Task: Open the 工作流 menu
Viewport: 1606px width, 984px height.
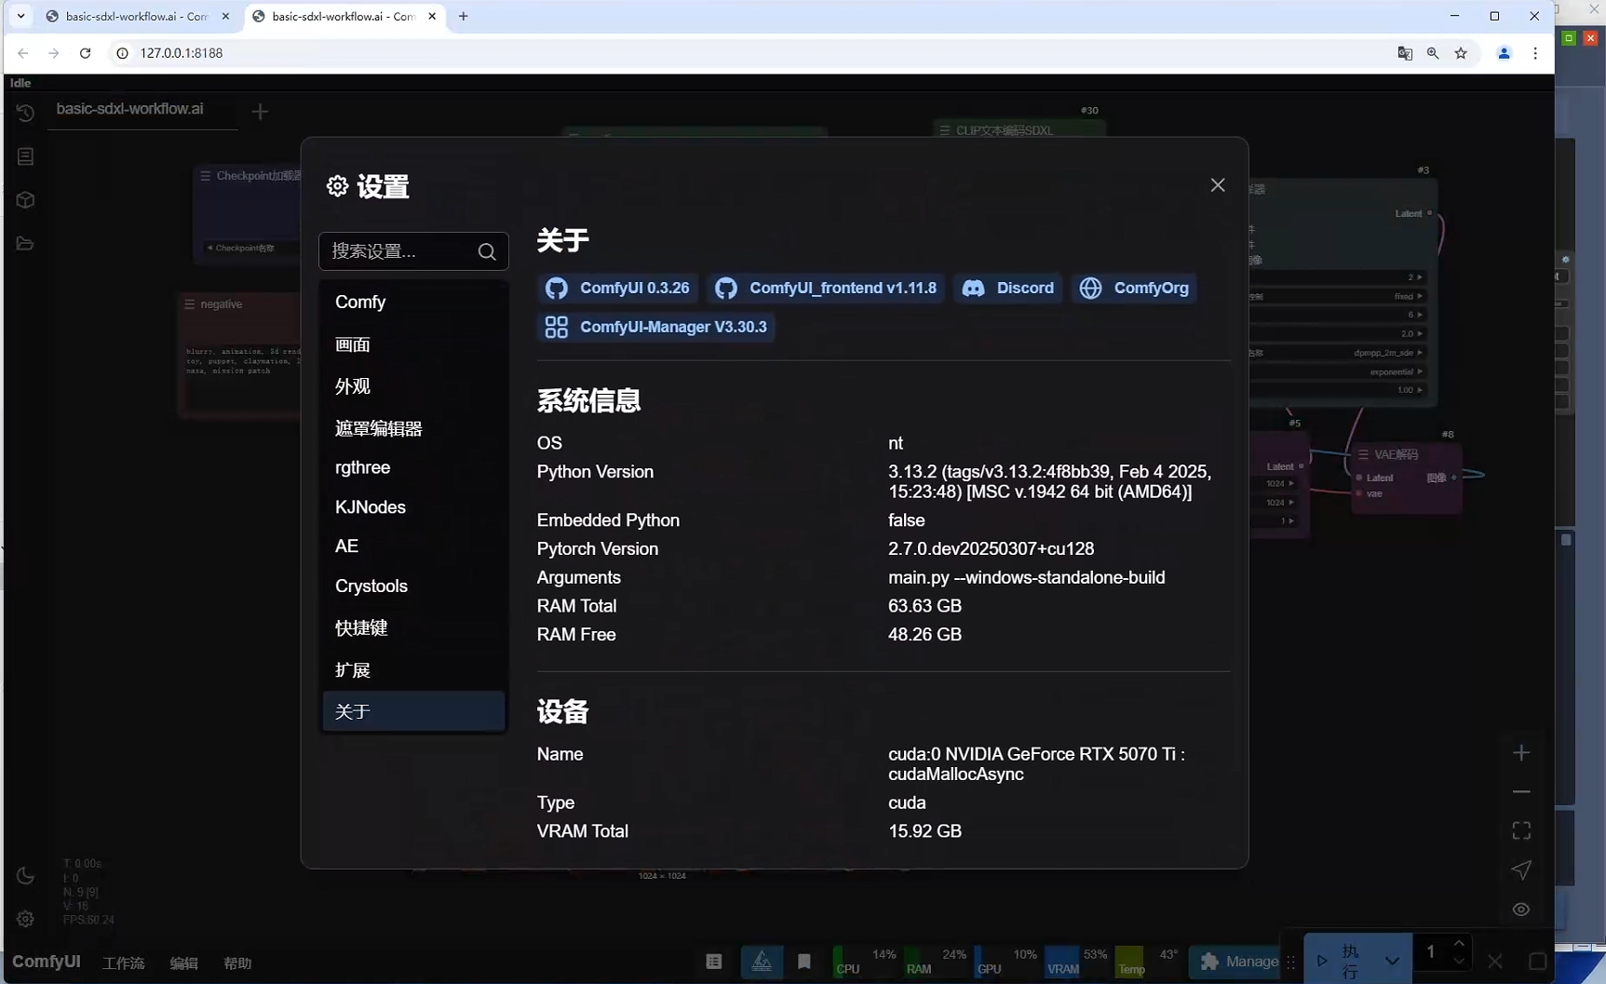Action: (123, 963)
